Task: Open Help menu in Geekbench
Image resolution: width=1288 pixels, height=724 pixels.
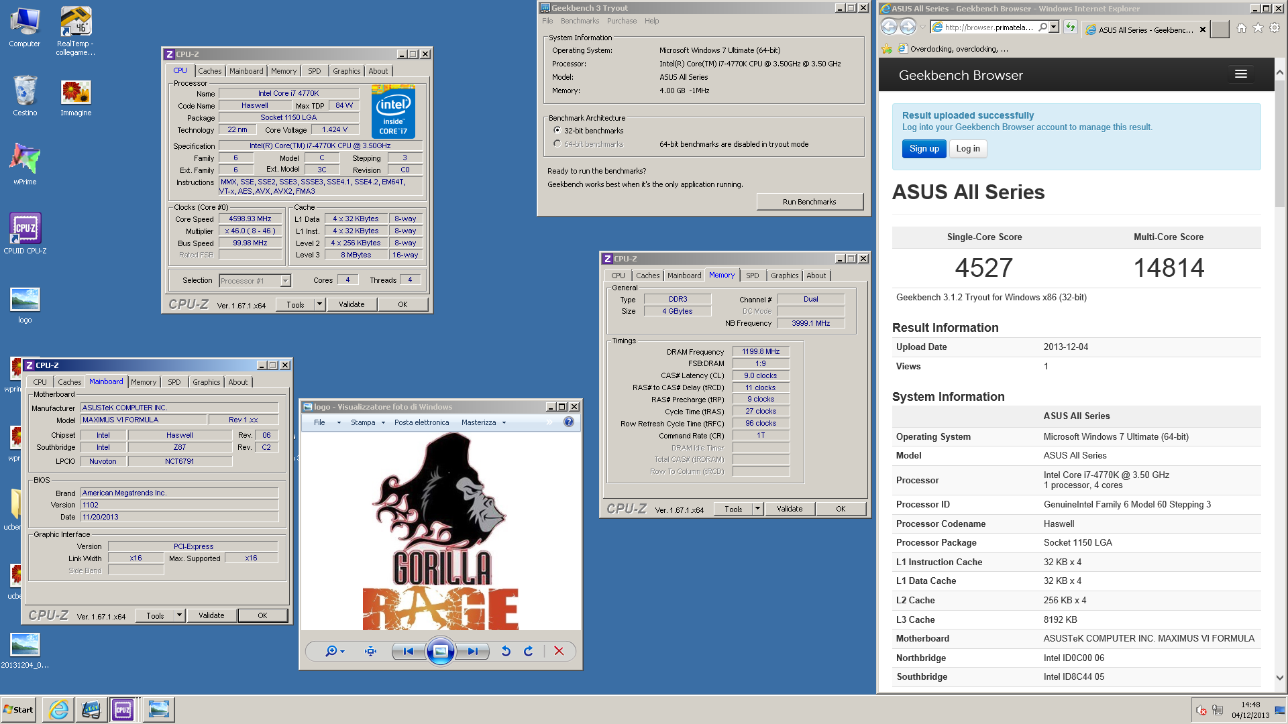Action: tap(652, 21)
